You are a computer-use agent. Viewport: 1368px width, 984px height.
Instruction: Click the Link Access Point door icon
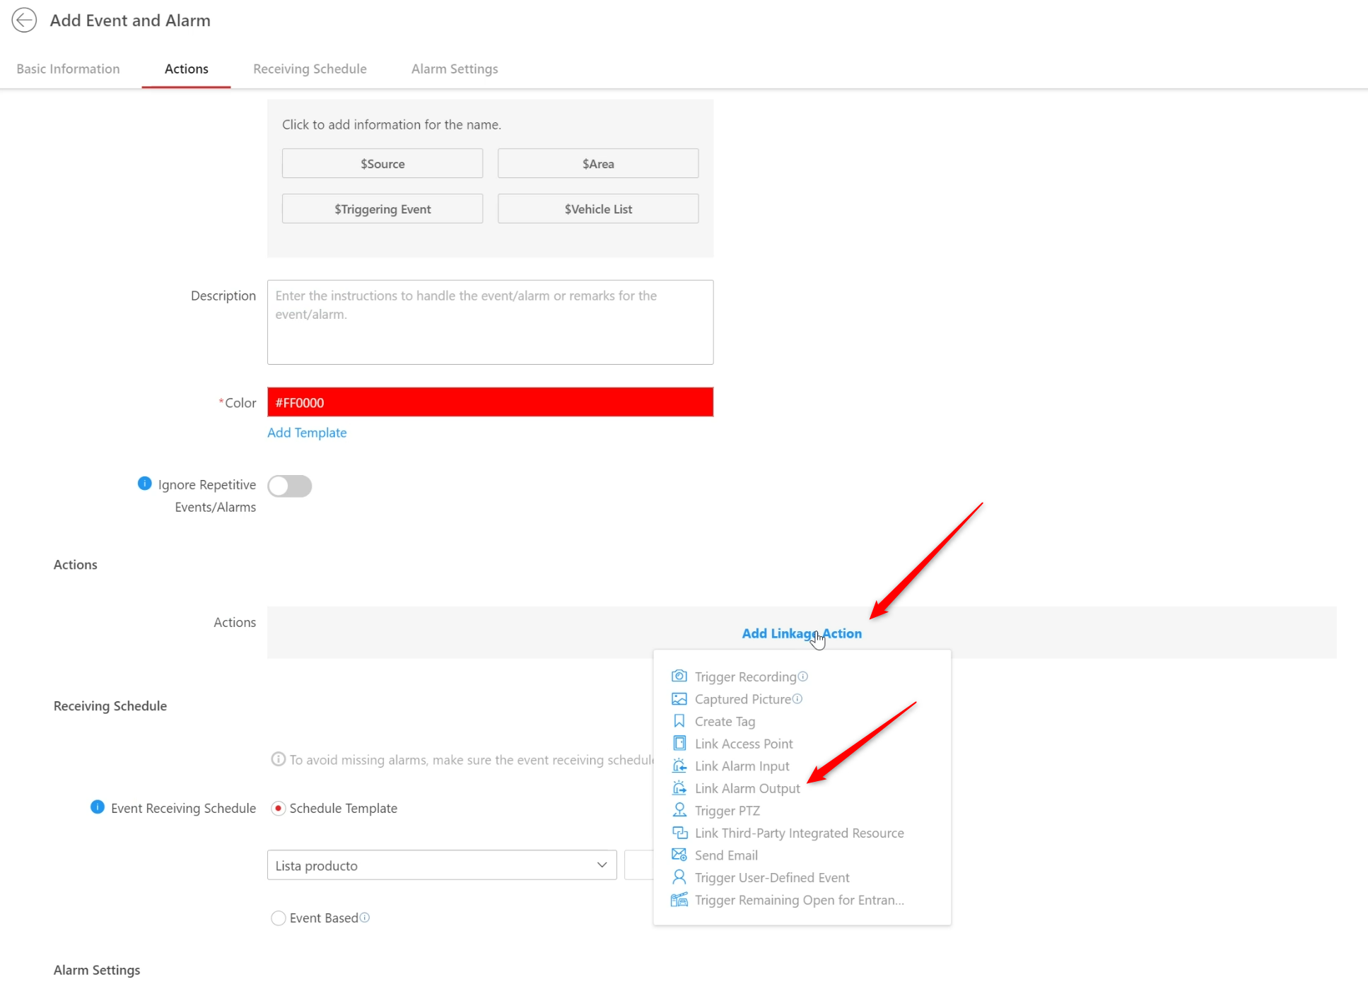(x=679, y=743)
